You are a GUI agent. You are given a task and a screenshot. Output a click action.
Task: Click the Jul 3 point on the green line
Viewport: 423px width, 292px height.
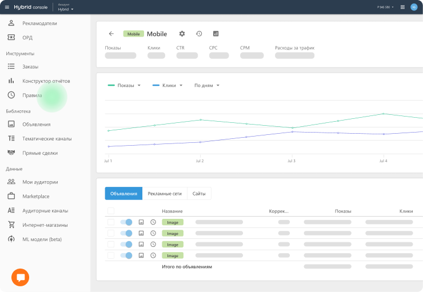point(292,128)
